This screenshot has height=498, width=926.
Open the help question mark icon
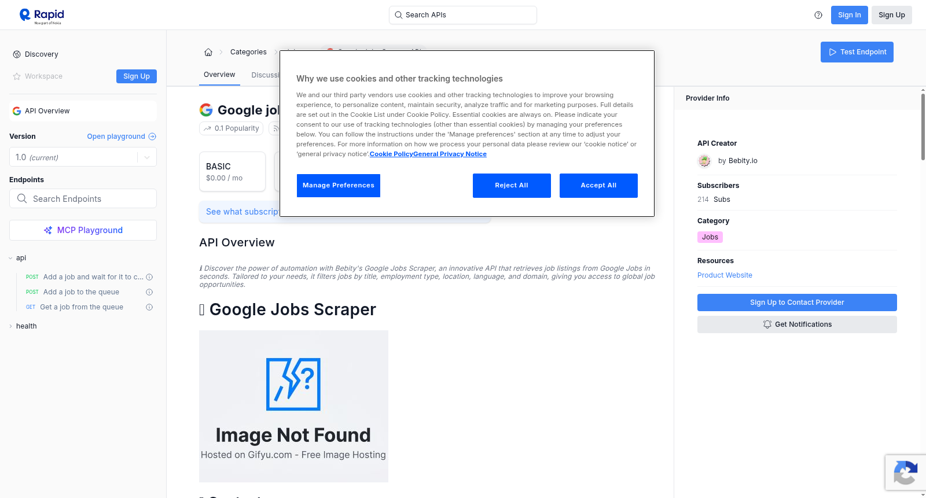[818, 15]
